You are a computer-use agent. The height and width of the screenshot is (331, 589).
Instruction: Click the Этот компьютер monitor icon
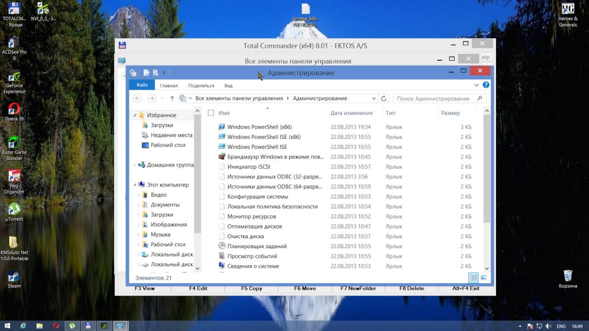pos(142,185)
